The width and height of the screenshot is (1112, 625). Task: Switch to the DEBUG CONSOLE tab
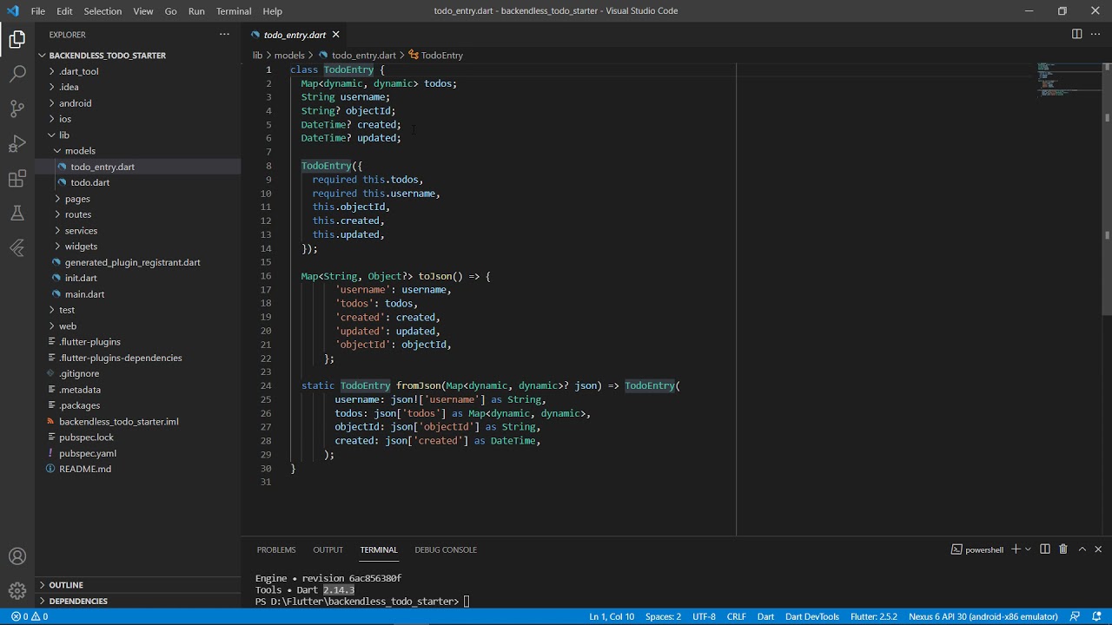coord(446,549)
